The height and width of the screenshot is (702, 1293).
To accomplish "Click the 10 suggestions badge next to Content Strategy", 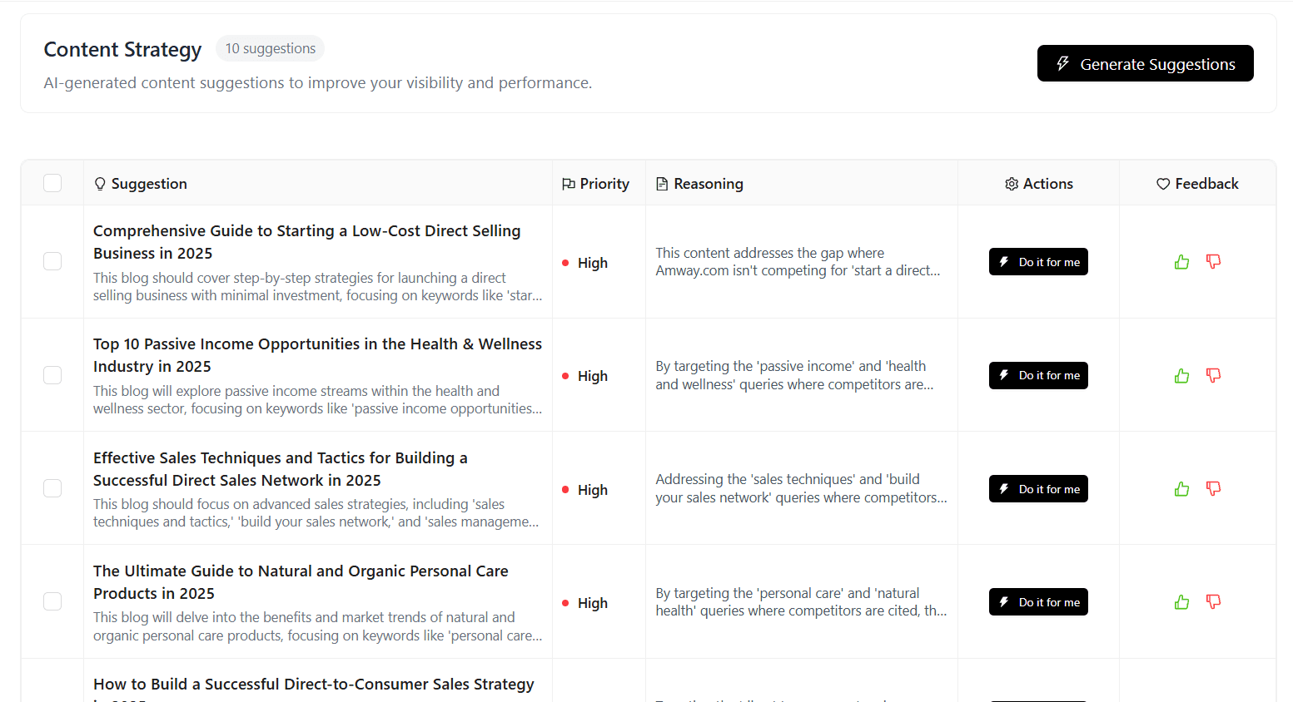I will [x=270, y=48].
